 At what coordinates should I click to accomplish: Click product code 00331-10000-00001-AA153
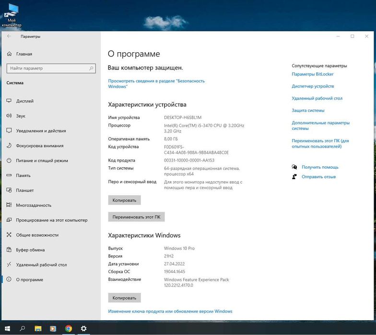coord(189,160)
